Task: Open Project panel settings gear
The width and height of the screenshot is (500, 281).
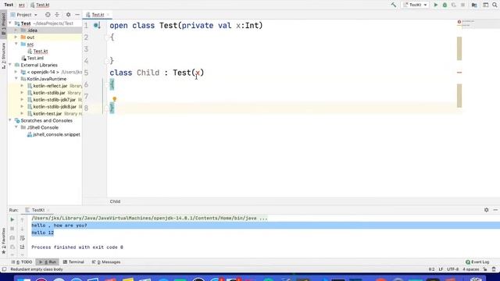Action: (x=68, y=15)
